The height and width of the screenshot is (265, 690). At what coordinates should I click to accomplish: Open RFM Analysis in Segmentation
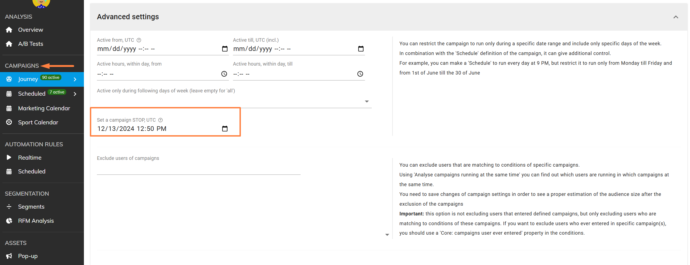[36, 221]
